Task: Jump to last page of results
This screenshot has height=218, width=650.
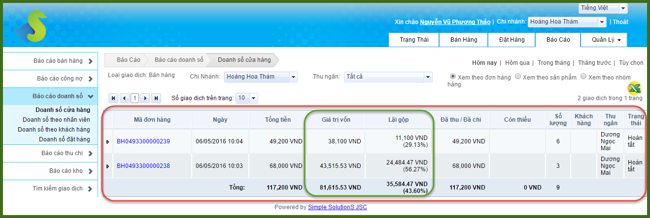Action: tap(156, 98)
